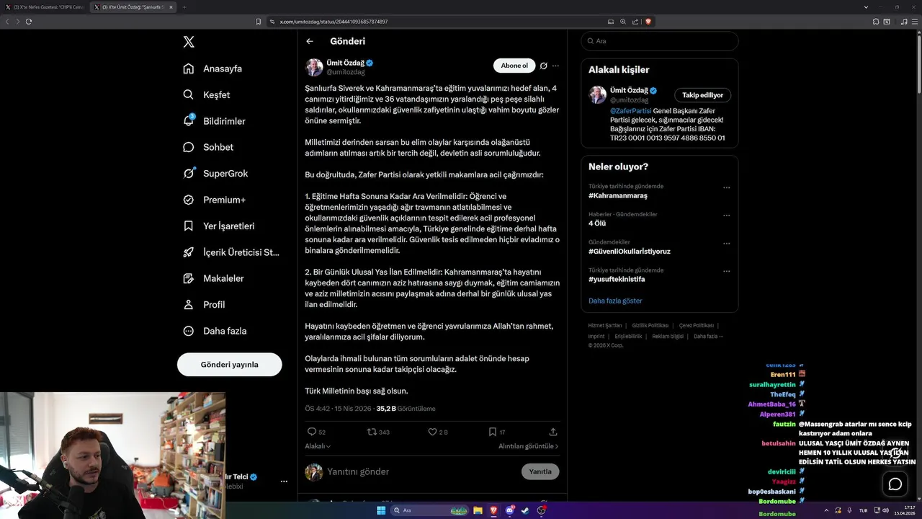Open Steam from taskbar
Viewport: 922px width, 519px height.
(525, 510)
